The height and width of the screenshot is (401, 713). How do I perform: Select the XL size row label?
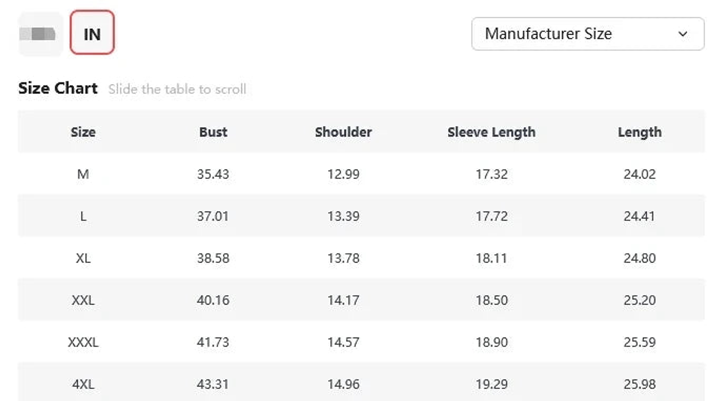tap(83, 258)
